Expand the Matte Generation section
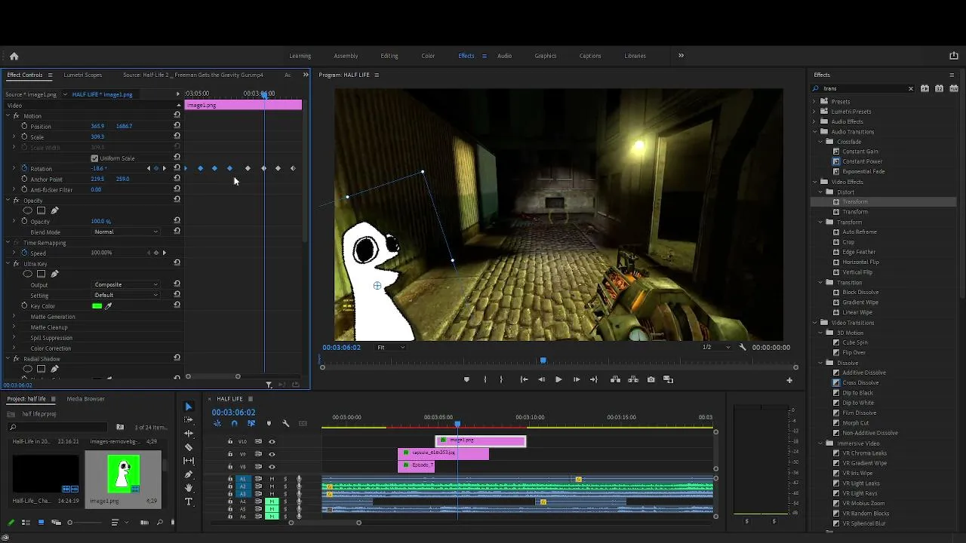Screen dimensions: 966x543 pyautogui.click(x=14, y=317)
